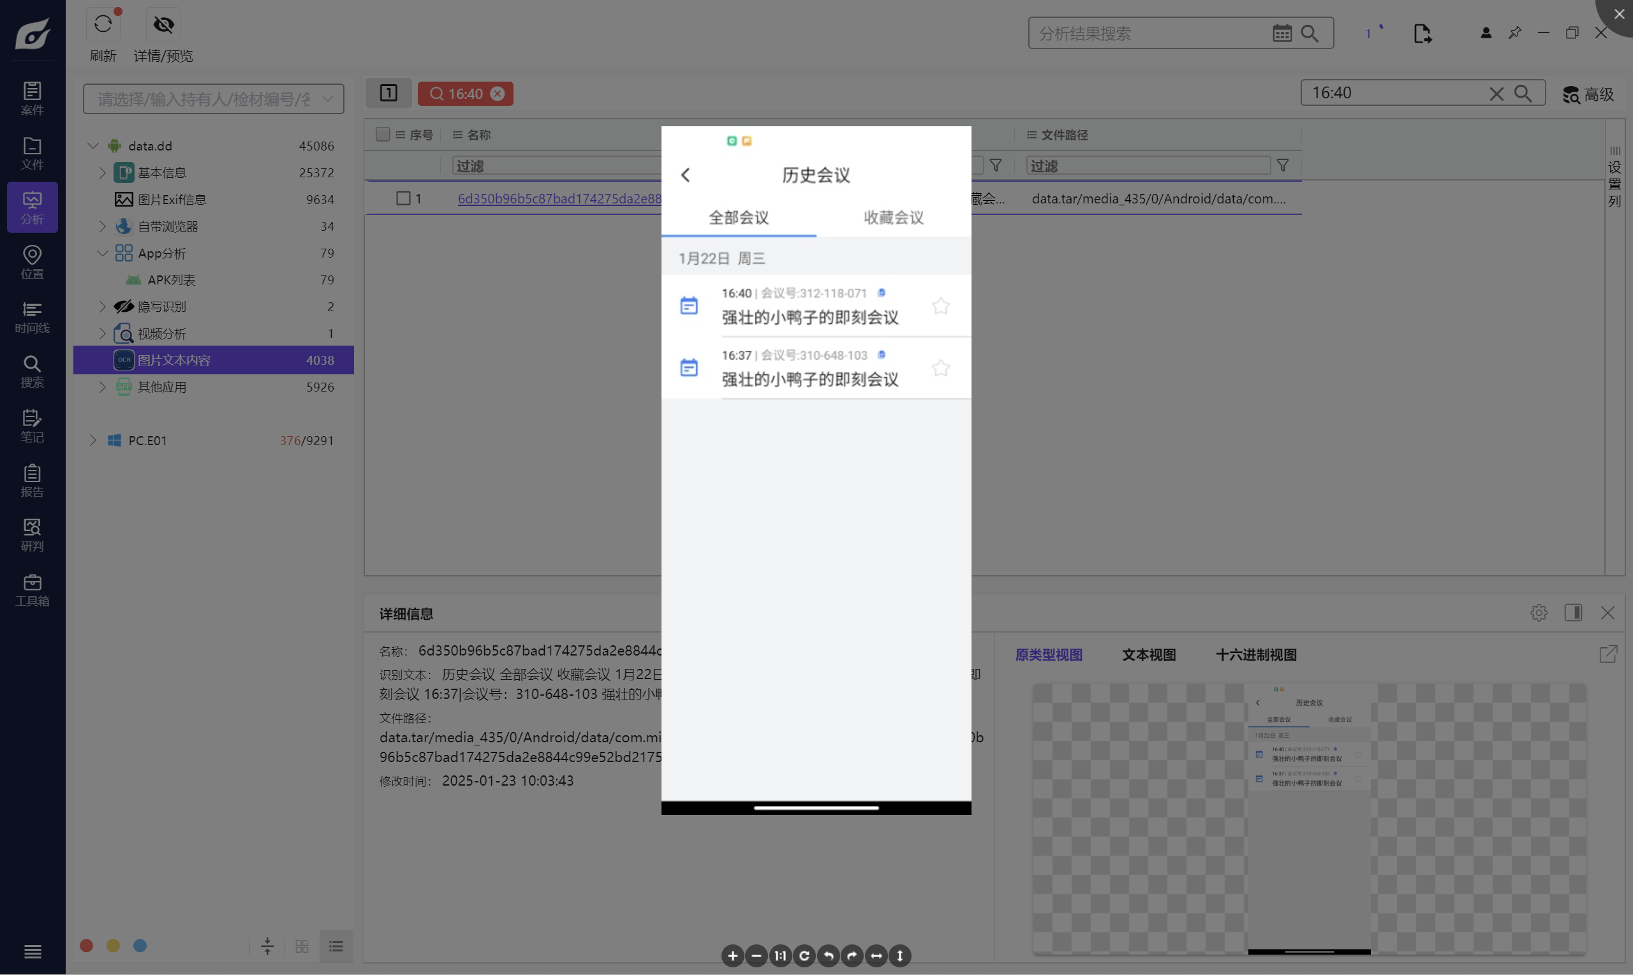Image resolution: width=1633 pixels, height=975 pixels.
Task: Reset the preview with circular arrow
Action: pyautogui.click(x=804, y=956)
